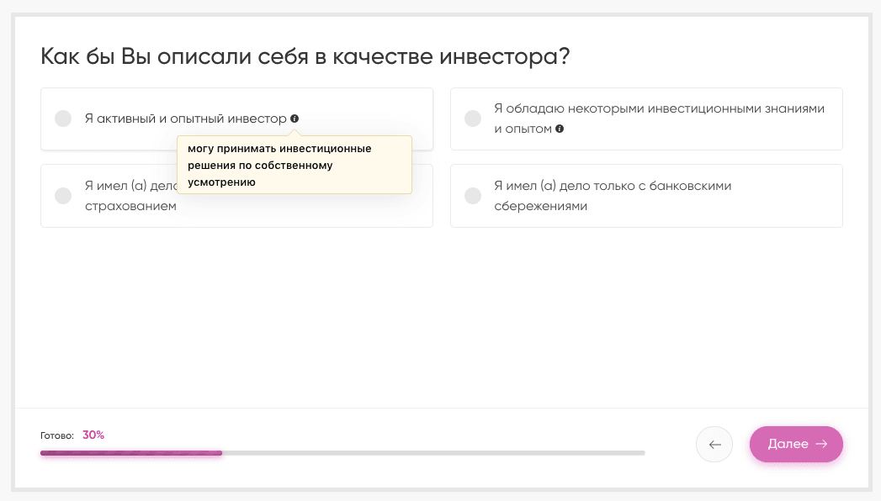Click the card about инвестиционными знаниями и опытом
This screenshot has height=501, width=881.
[x=646, y=119]
